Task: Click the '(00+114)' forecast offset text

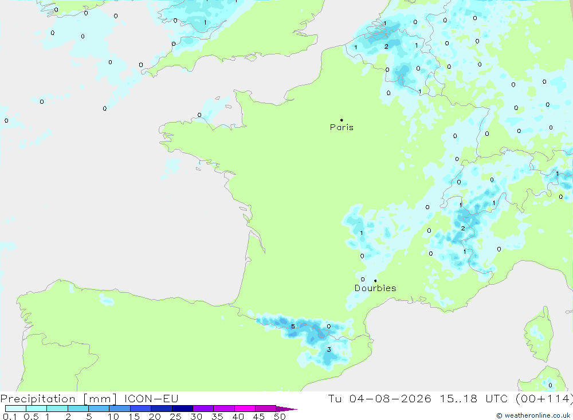Action: coord(544,398)
